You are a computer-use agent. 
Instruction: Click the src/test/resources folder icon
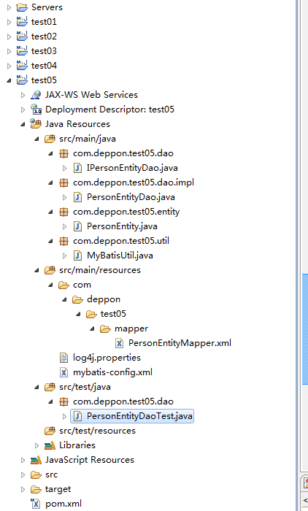tap(50, 431)
